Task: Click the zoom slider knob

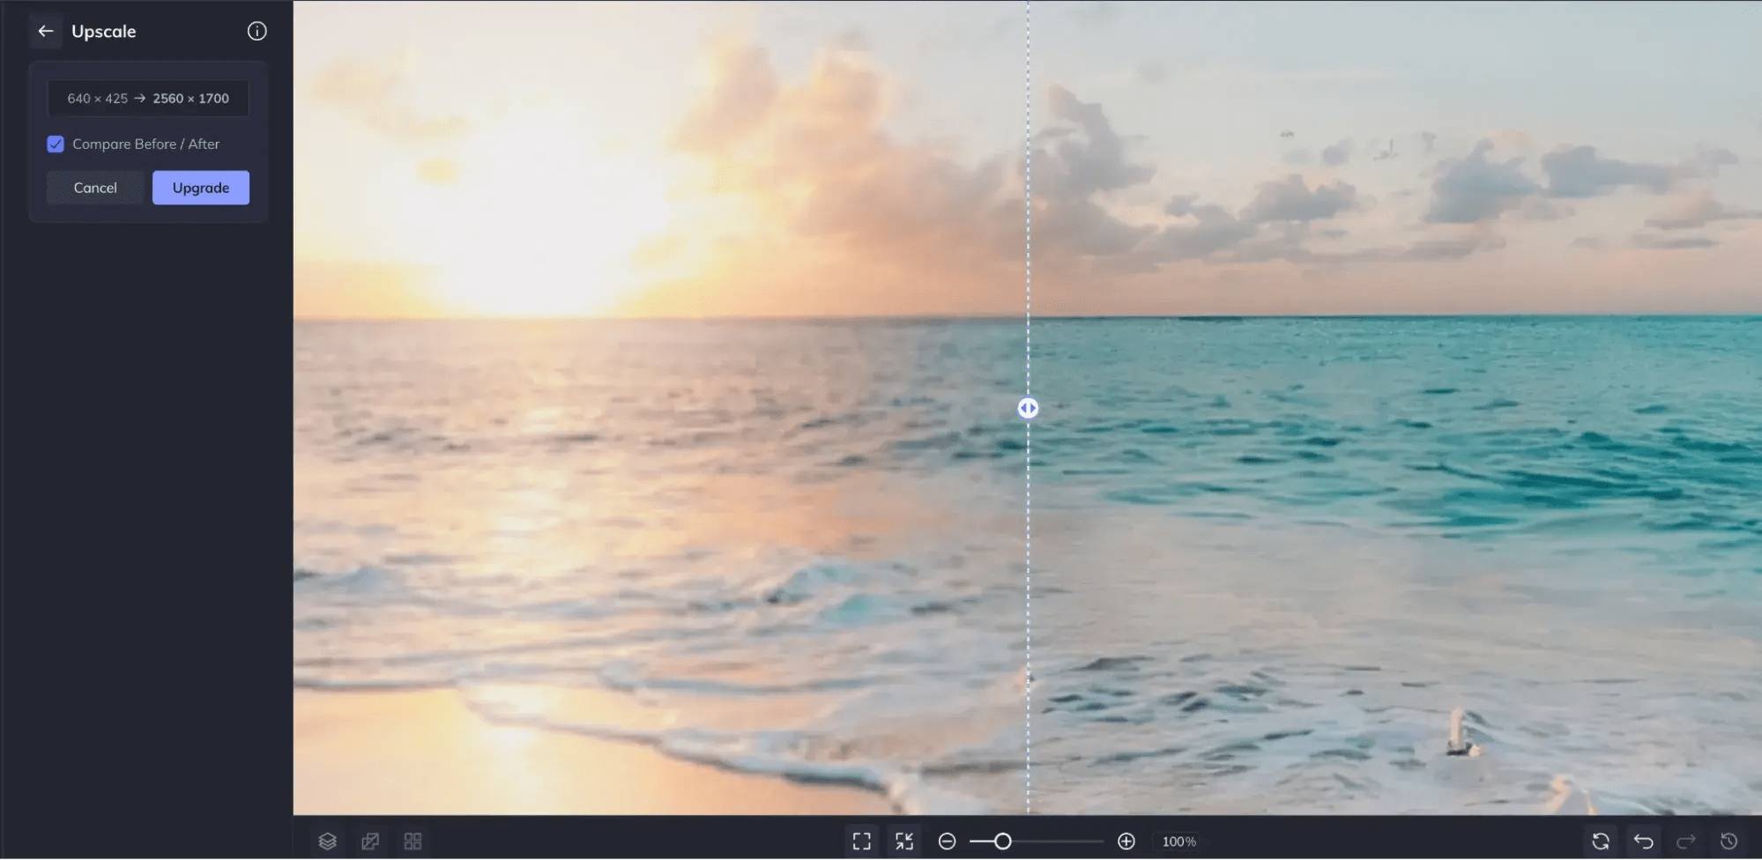Action: (1002, 841)
